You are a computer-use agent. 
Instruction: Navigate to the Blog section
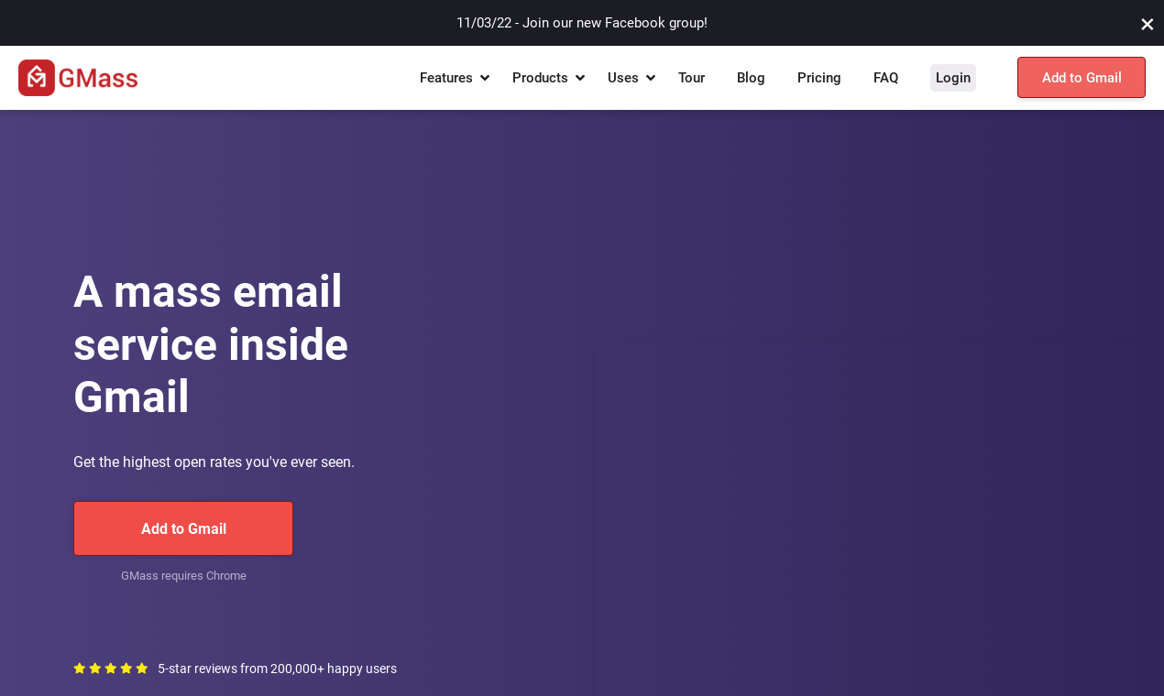tap(751, 78)
